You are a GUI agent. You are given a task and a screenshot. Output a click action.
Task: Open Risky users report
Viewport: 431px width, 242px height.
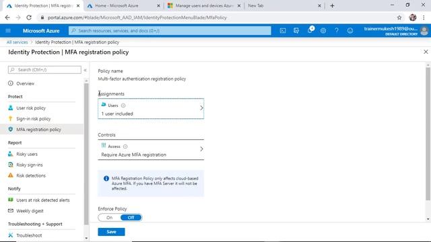(x=27, y=154)
